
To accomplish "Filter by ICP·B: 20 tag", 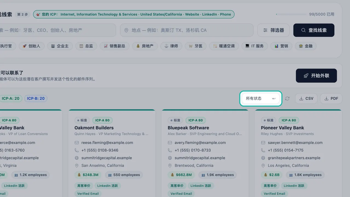I will coord(36,98).
